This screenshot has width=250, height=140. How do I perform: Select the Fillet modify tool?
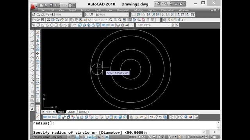37,96
